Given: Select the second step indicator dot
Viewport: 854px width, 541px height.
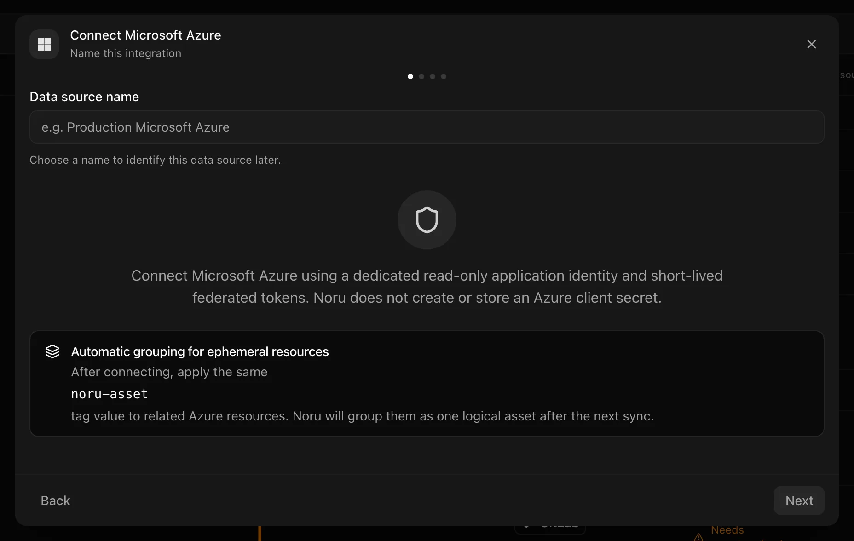Looking at the screenshot, I should (421, 76).
